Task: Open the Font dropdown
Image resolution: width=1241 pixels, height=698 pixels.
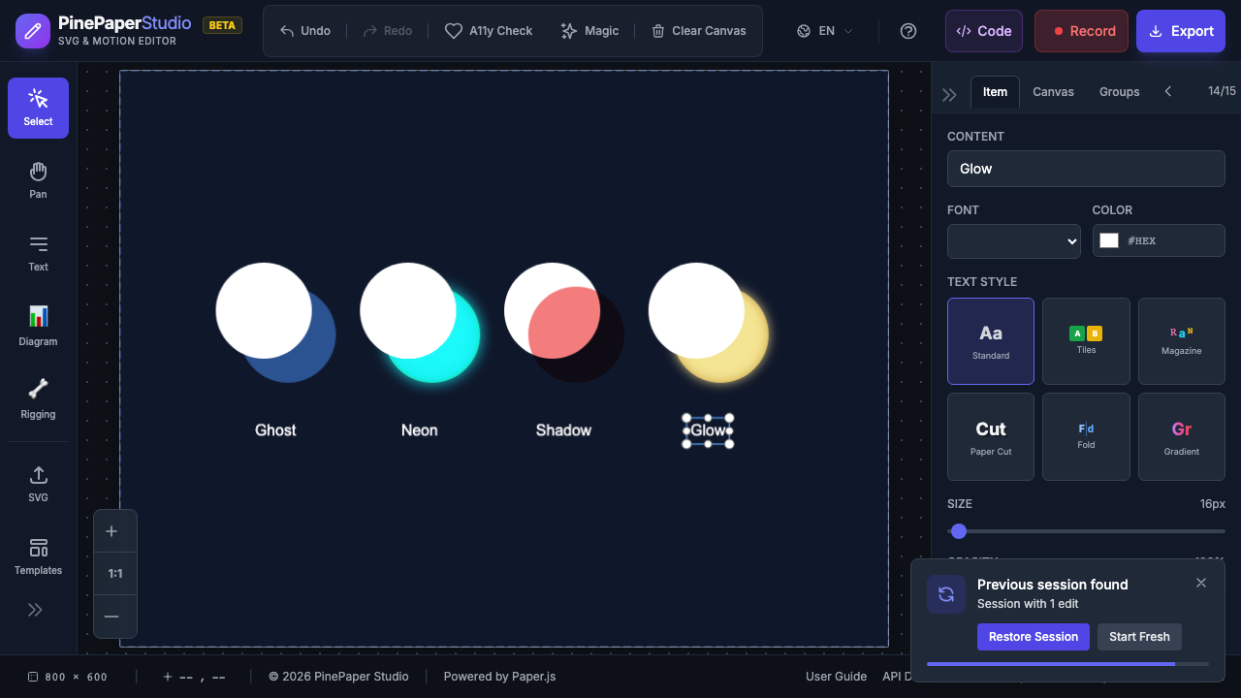Action: (x=1013, y=240)
